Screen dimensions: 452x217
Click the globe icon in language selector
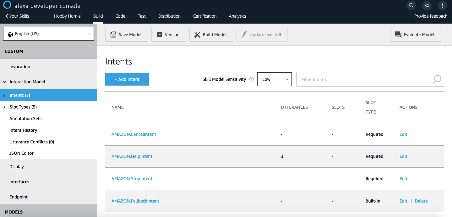(11, 34)
